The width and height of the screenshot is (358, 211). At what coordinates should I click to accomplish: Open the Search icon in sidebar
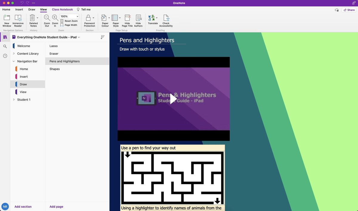5,46
